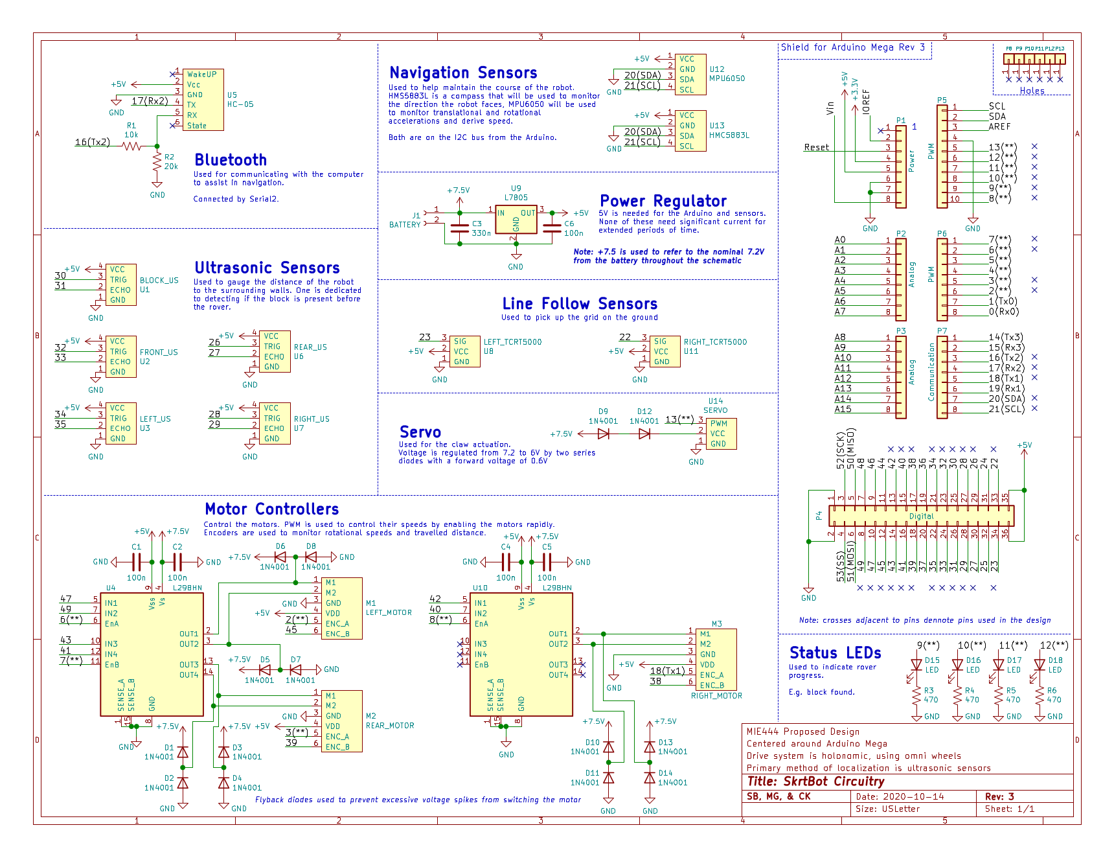Screen dimensions: 1114x856
Task: Click the '16(Tx2)' net label near R1
Action: click(93, 143)
